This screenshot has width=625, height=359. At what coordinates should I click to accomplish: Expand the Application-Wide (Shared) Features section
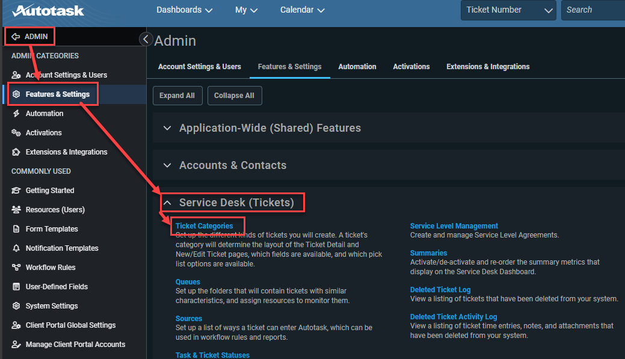[167, 128]
